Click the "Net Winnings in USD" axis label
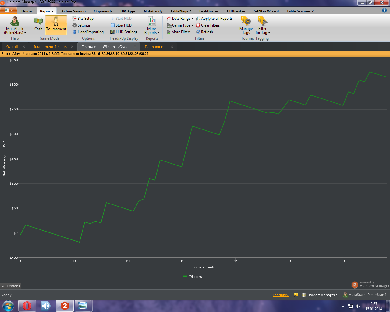This screenshot has height=312, width=390. [x=4, y=158]
